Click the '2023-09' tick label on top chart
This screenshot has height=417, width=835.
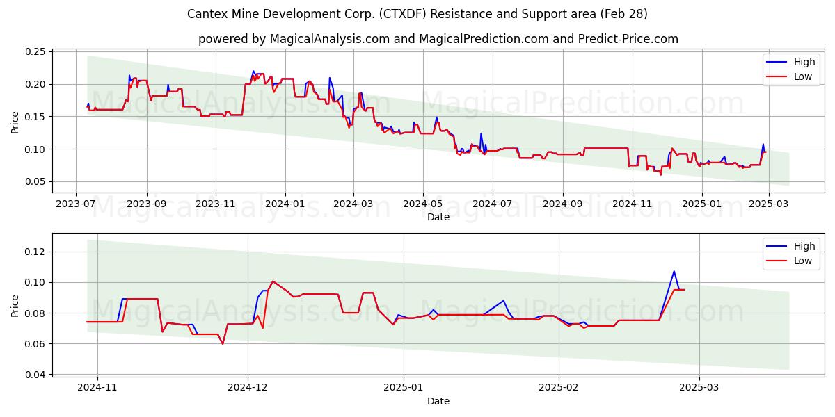click(147, 204)
